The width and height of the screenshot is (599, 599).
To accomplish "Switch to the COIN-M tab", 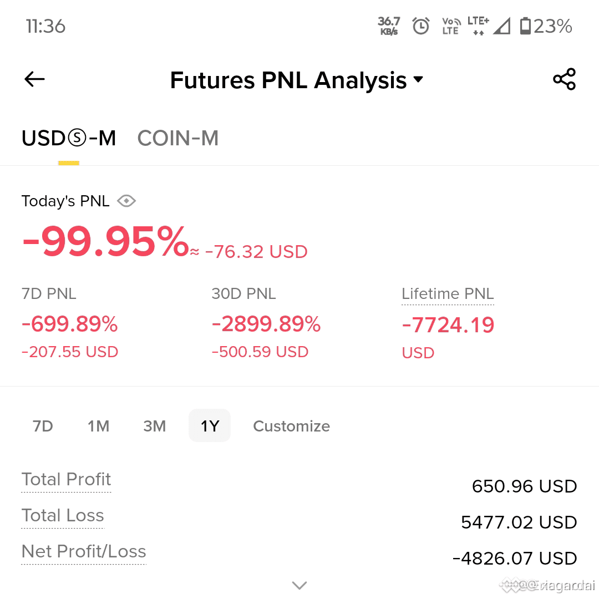I will point(178,138).
